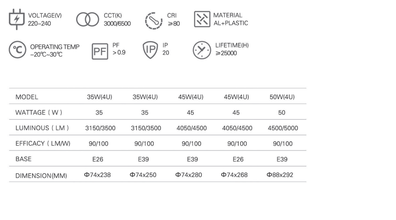Select the WATTAGE (W) row label

pyautogui.click(x=37, y=113)
